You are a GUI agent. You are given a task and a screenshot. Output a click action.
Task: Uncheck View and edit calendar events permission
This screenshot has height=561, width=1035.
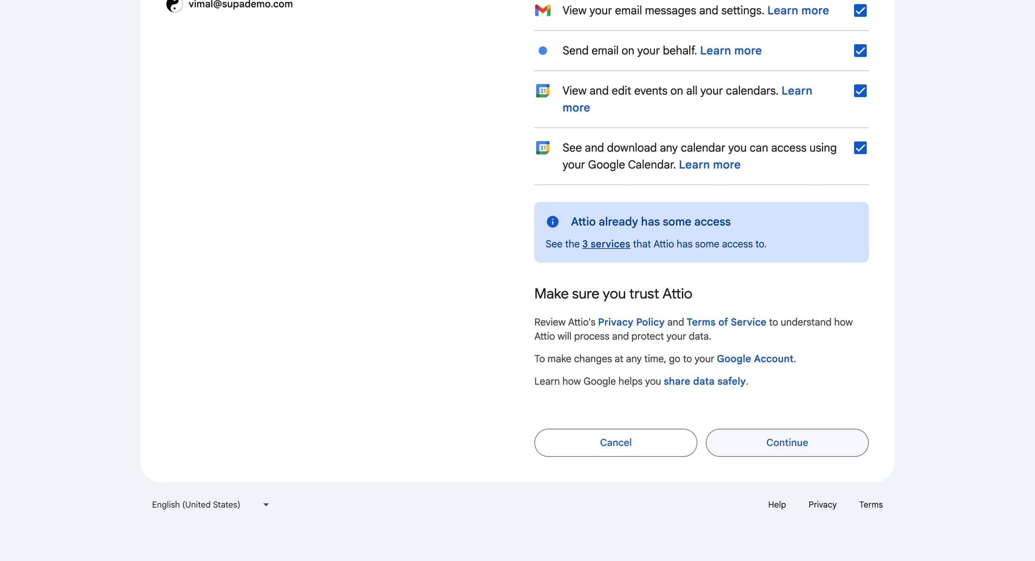click(x=860, y=91)
